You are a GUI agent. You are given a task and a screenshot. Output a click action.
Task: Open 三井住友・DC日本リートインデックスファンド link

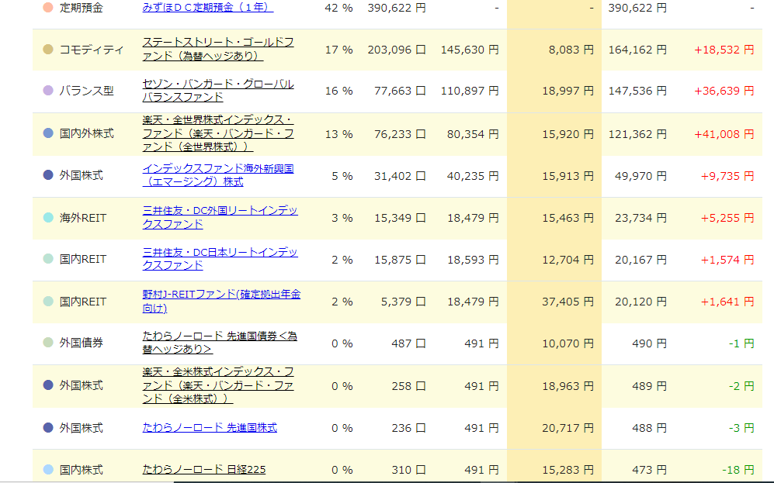tap(220, 259)
